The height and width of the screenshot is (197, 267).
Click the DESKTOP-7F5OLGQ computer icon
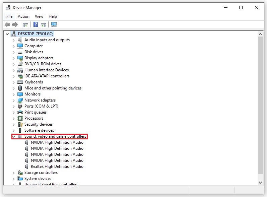[x=14, y=34]
